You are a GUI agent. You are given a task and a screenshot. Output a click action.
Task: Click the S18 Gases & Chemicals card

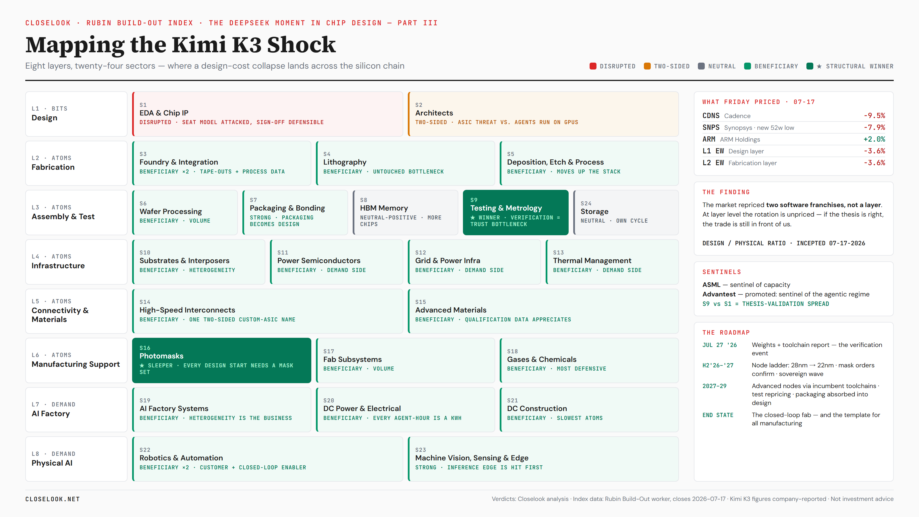coord(589,360)
